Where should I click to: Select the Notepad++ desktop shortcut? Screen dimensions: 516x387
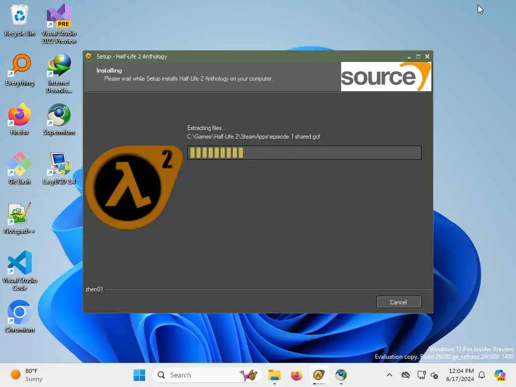click(20, 218)
